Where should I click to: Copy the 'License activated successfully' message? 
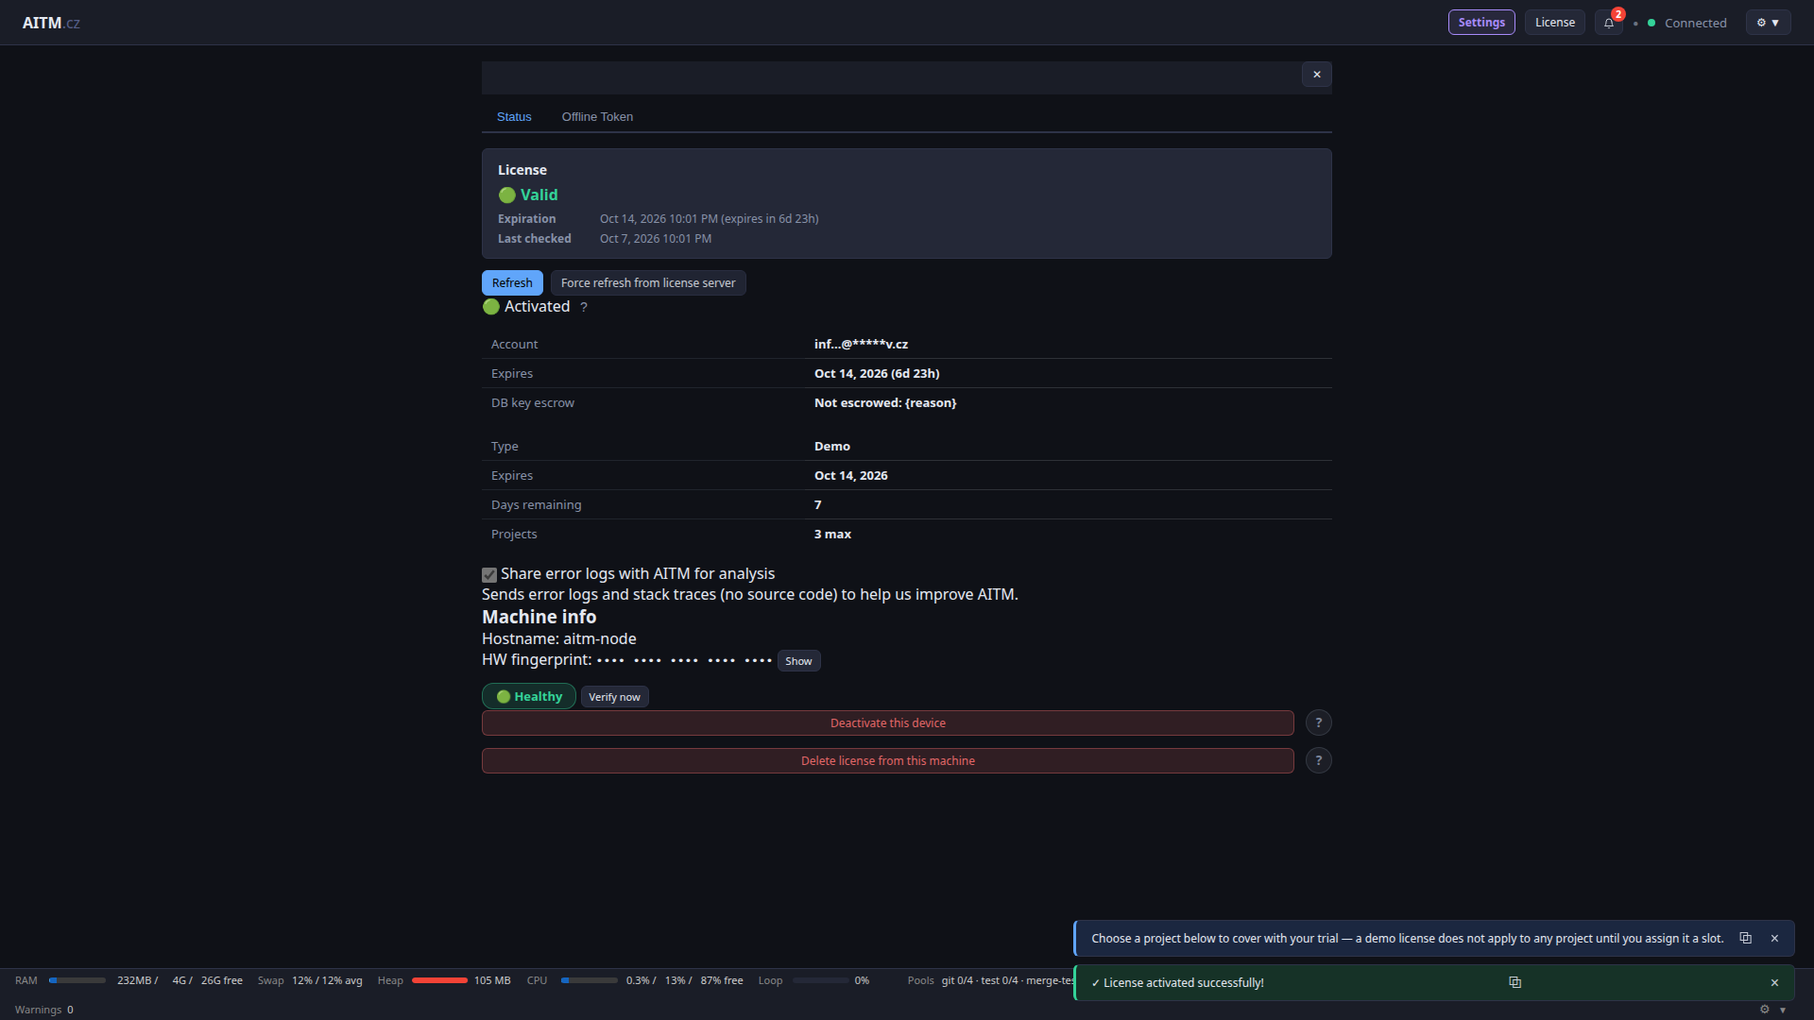pyautogui.click(x=1515, y=982)
